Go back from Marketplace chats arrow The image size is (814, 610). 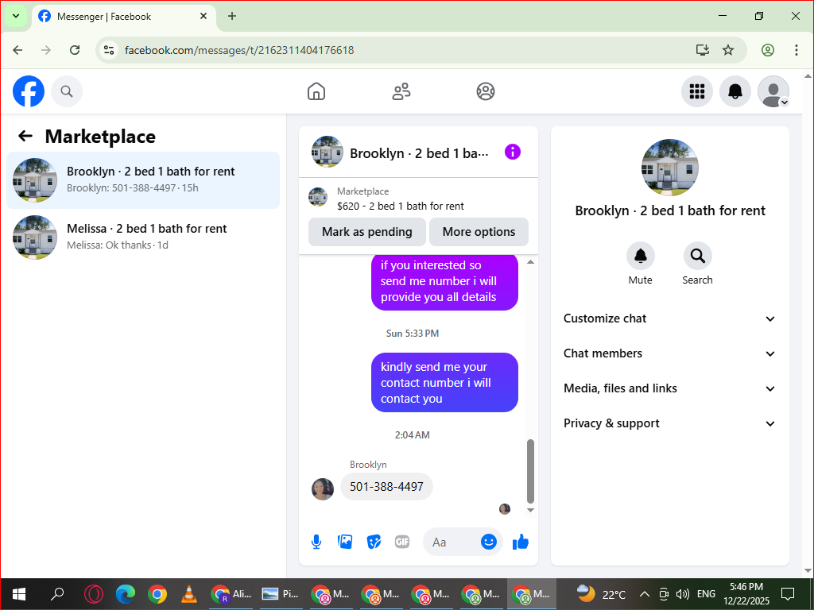click(25, 136)
